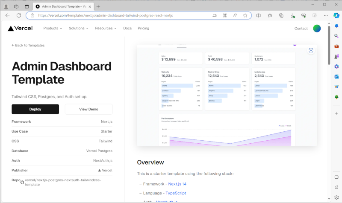View site information lock icon

32,15
